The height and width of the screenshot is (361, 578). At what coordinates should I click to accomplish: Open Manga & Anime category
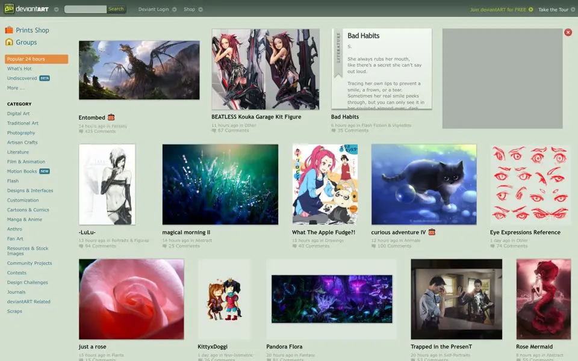click(25, 219)
